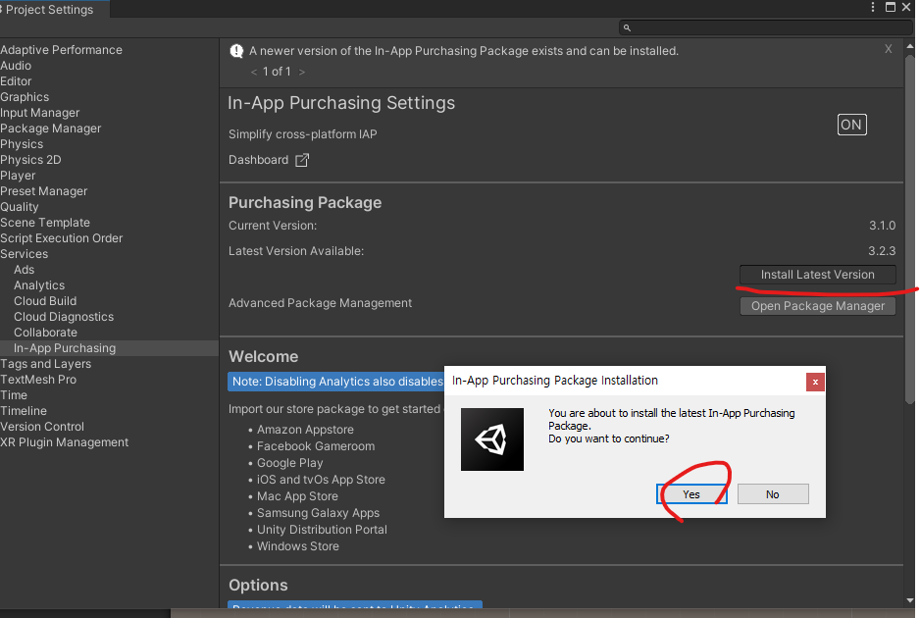The height and width of the screenshot is (618, 920).
Task: Go to the previous notification arrow
Action: 253,72
